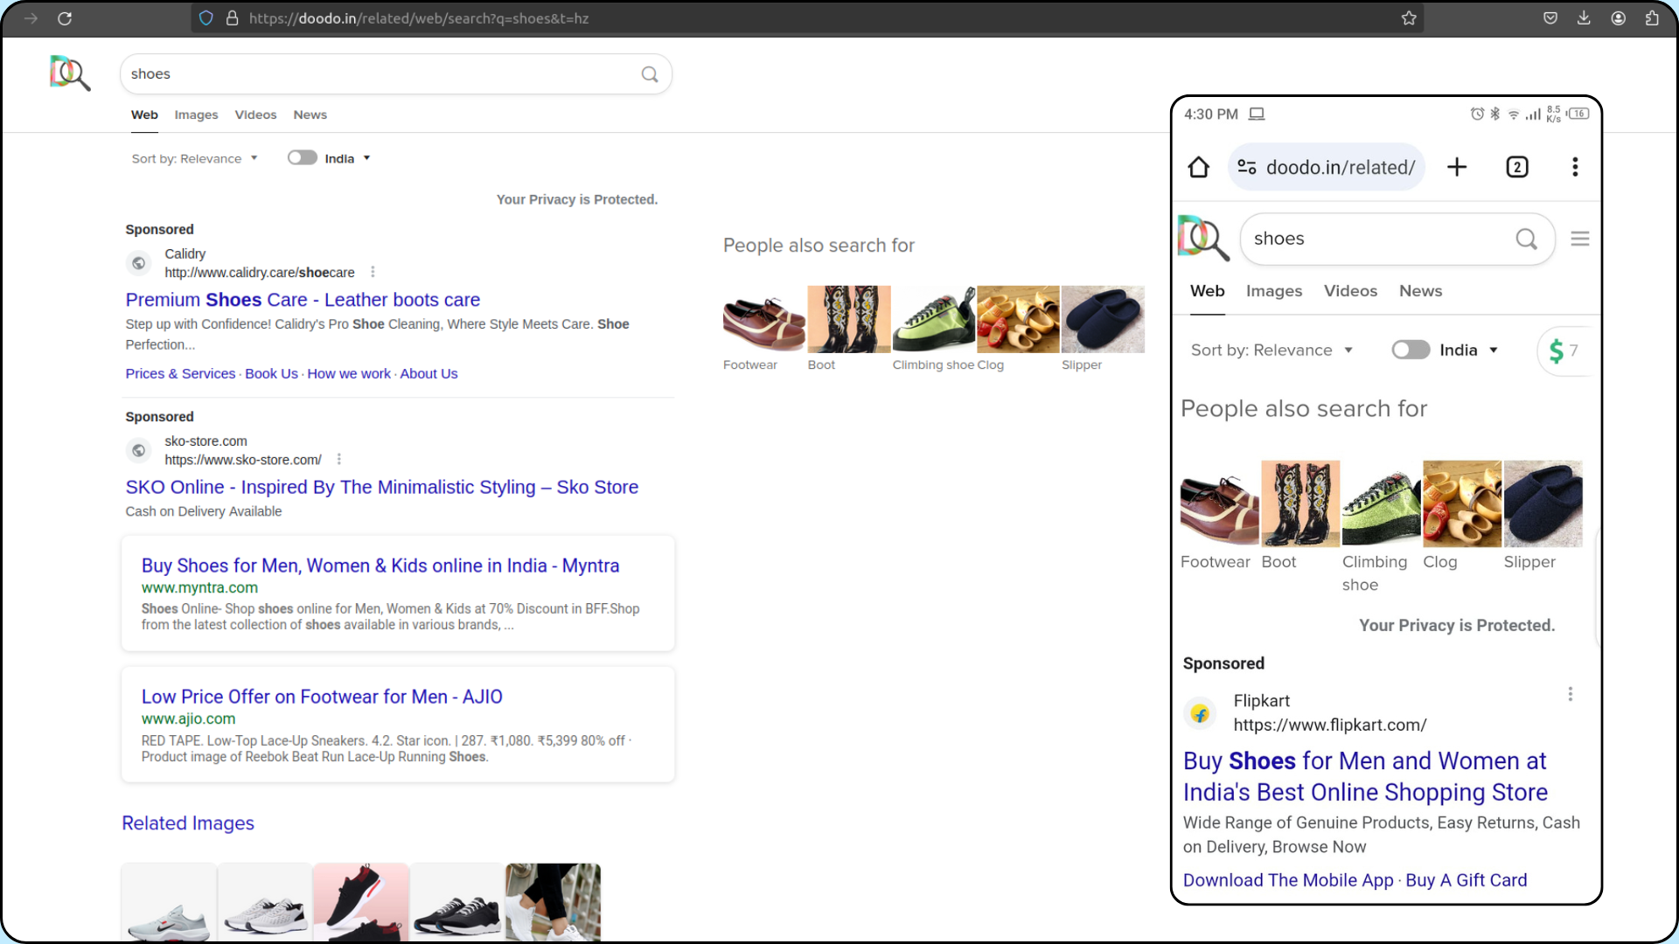Open Sort by Relevance dropdown on desktop
Screen dimensions: 1679x944
pos(194,158)
